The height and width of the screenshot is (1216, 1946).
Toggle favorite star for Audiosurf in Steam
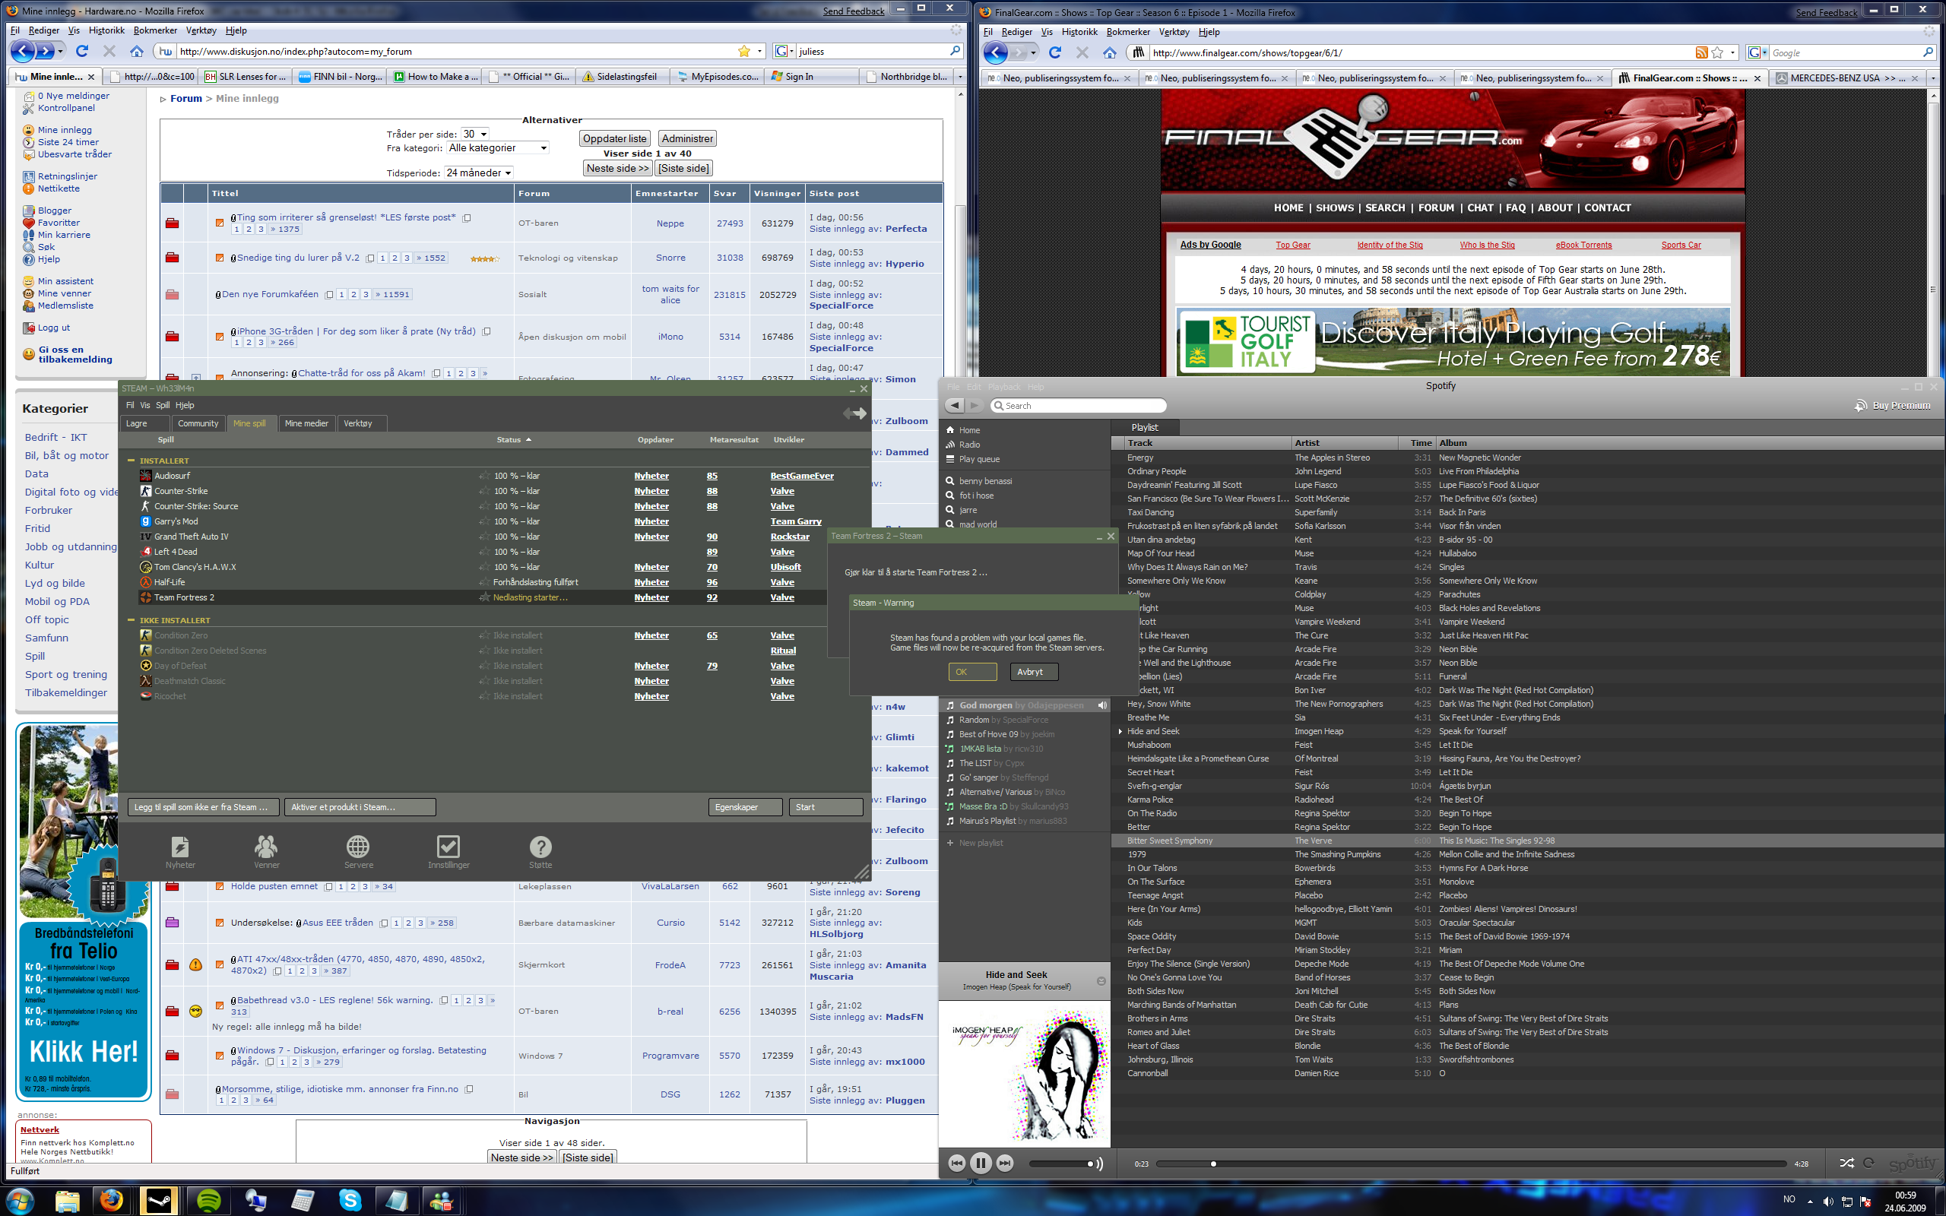(x=484, y=475)
